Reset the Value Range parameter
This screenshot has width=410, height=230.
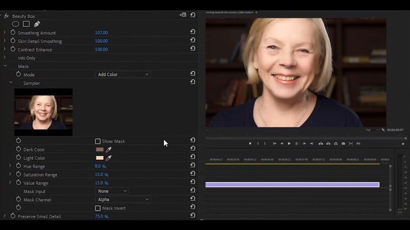point(193,181)
